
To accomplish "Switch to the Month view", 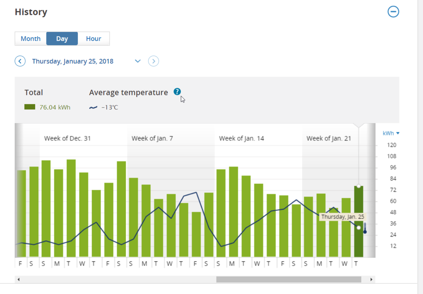I will [x=30, y=39].
